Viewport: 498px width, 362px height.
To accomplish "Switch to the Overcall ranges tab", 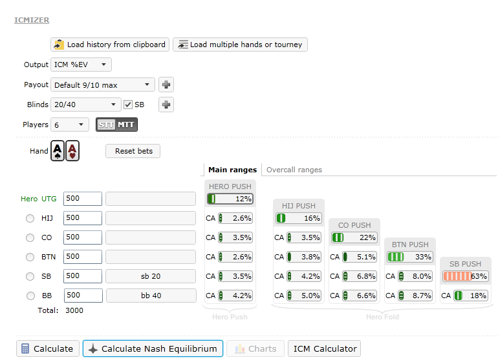I will [x=294, y=170].
